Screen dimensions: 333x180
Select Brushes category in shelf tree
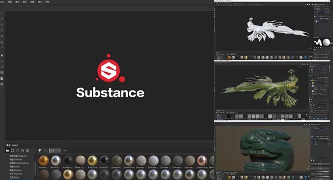click(16, 170)
